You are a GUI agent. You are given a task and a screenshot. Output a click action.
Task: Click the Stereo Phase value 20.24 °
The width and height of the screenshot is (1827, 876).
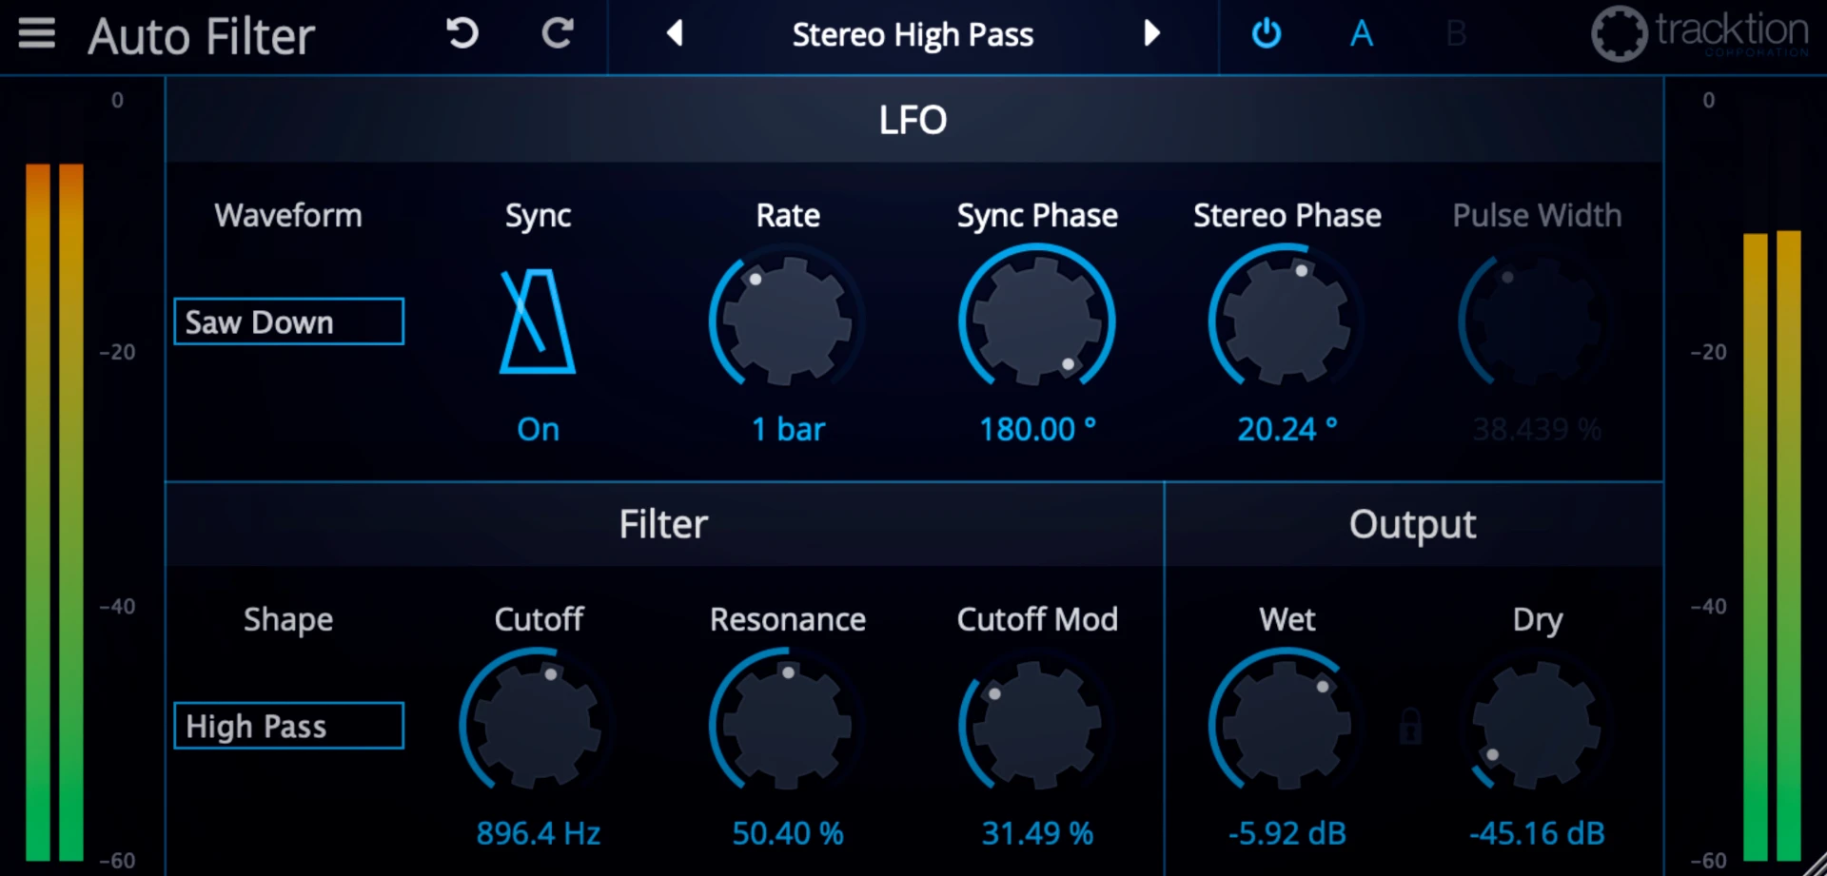[x=1287, y=429]
